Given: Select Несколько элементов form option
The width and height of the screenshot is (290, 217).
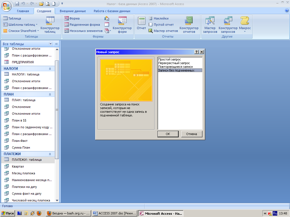Looking at the screenshot, I should (84, 31).
